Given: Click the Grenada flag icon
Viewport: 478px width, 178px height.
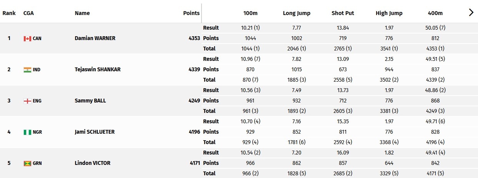Looking at the screenshot, I should 27,163.
